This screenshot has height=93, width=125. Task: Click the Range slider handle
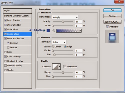pos(63,73)
